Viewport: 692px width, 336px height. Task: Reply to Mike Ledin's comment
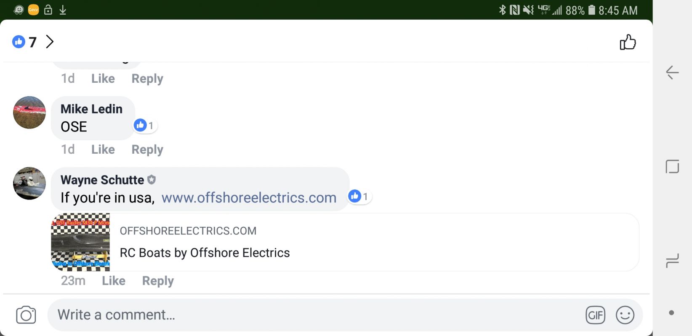tap(147, 150)
